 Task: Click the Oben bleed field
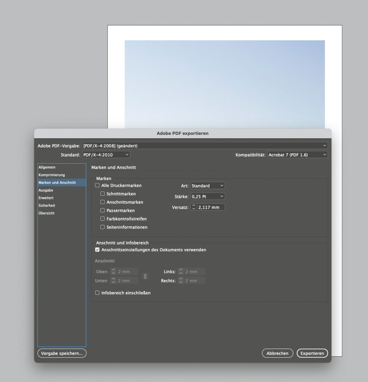point(128,272)
